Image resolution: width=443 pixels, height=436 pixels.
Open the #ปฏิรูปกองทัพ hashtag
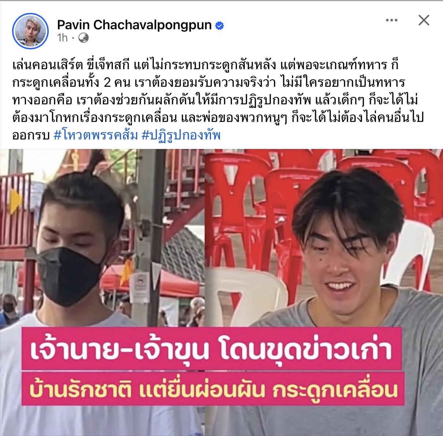pos(181,135)
